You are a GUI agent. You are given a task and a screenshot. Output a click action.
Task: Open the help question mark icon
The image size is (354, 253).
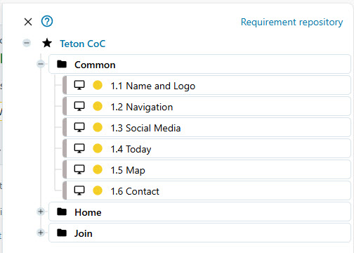pyautogui.click(x=47, y=21)
